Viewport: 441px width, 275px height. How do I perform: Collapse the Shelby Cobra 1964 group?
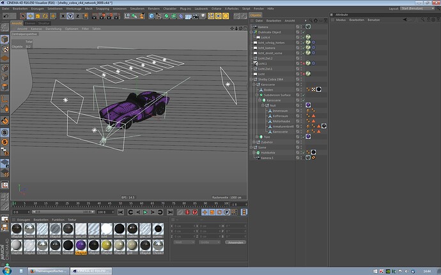251,79
